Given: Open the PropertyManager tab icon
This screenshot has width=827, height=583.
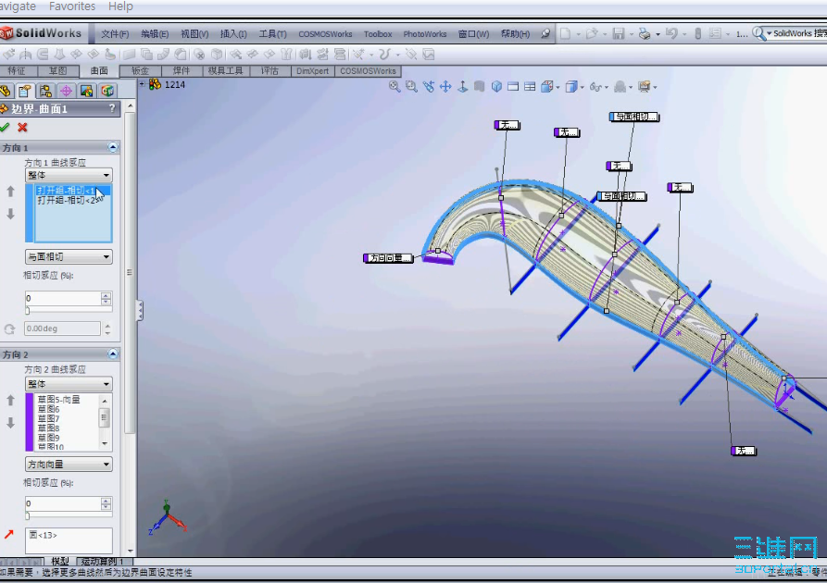Looking at the screenshot, I should pyautogui.click(x=24, y=91).
